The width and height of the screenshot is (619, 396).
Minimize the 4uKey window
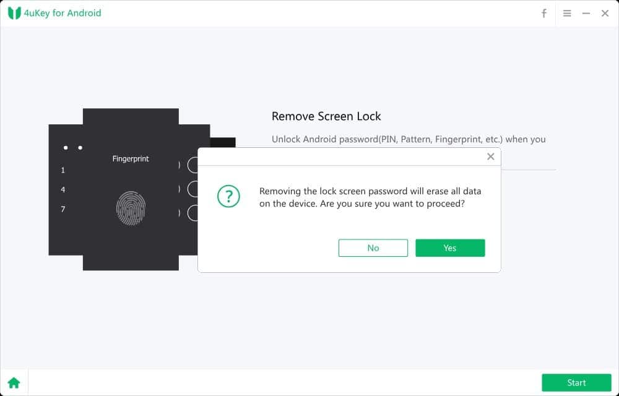click(x=586, y=13)
